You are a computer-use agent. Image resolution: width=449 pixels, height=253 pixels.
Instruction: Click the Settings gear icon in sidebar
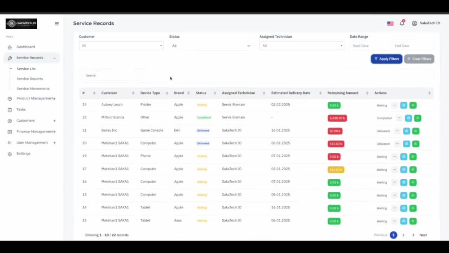point(10,154)
